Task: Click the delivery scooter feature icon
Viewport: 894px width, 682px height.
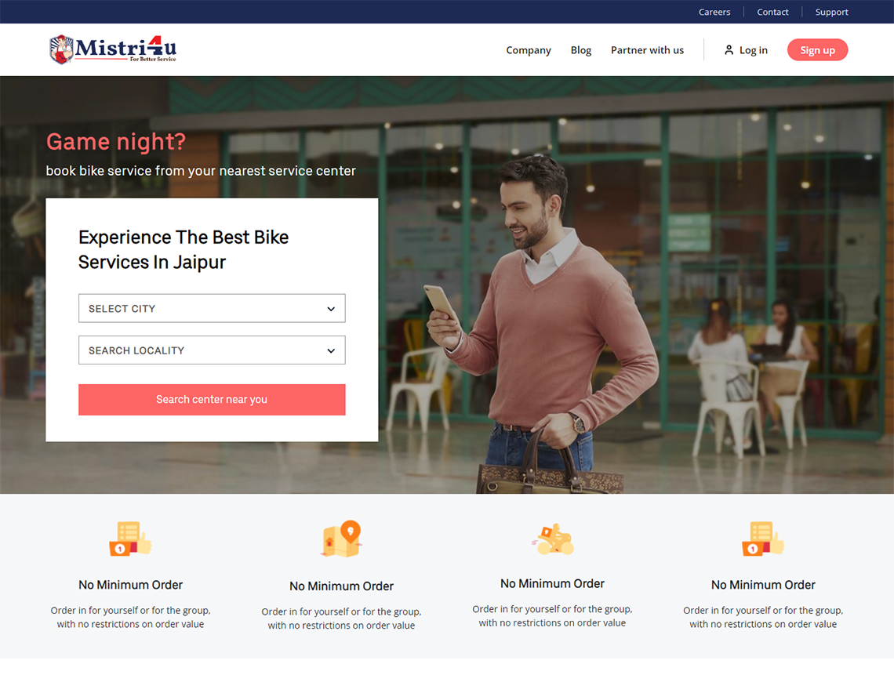Action: (x=553, y=539)
